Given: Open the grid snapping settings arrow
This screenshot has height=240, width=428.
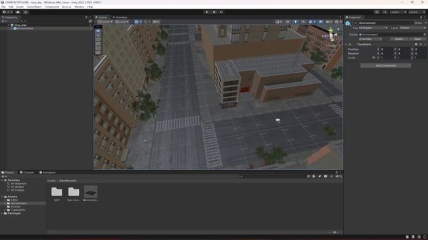Looking at the screenshot, I should (x=140, y=22).
